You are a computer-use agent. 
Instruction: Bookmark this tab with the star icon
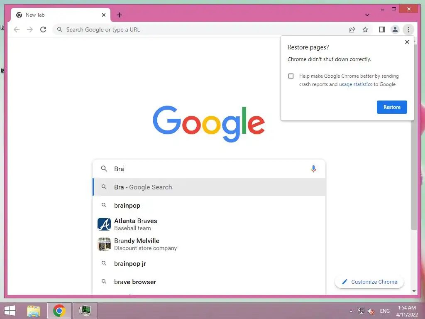point(365,29)
